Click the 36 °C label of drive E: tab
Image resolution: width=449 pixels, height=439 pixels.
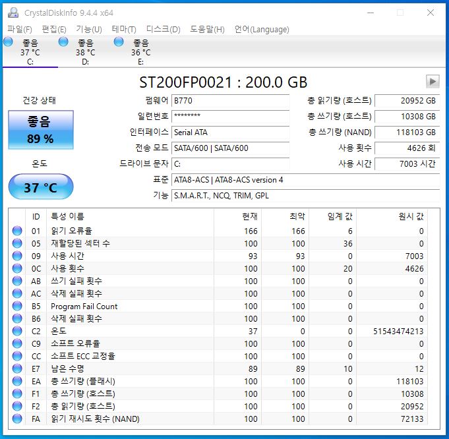[x=140, y=53]
